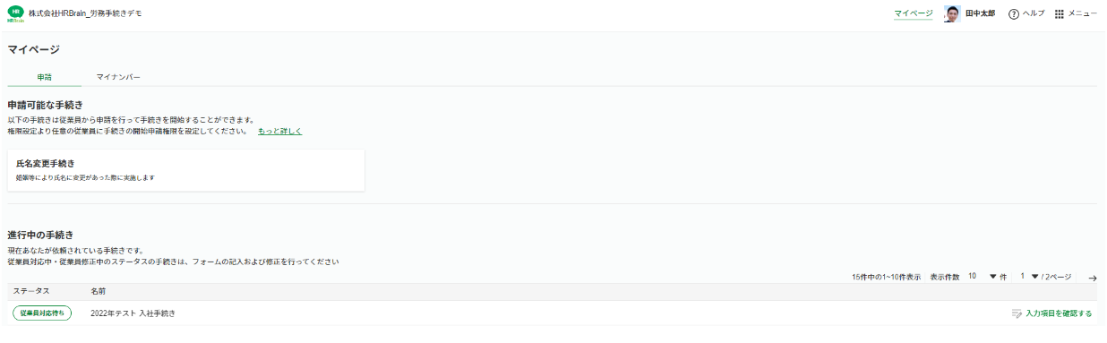Image resolution: width=1107 pixels, height=343 pixels.
Task: Select the 申請 tab
Action: pos(44,77)
